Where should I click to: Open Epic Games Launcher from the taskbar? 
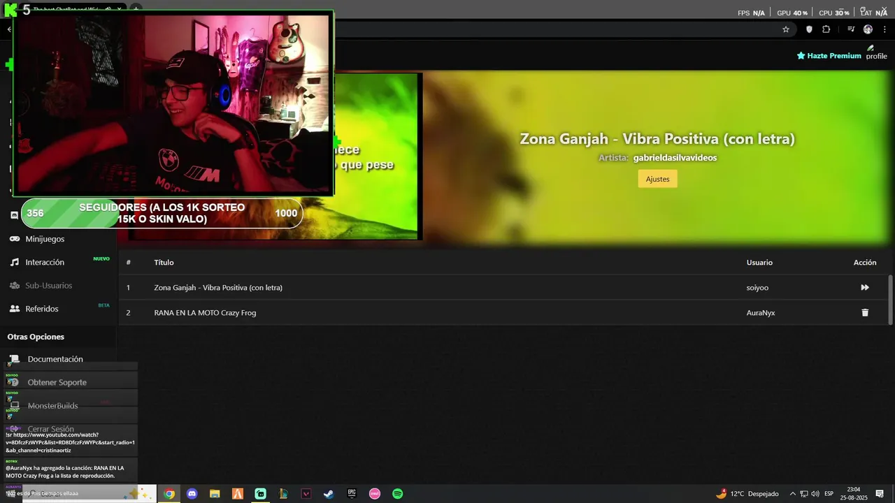352,494
